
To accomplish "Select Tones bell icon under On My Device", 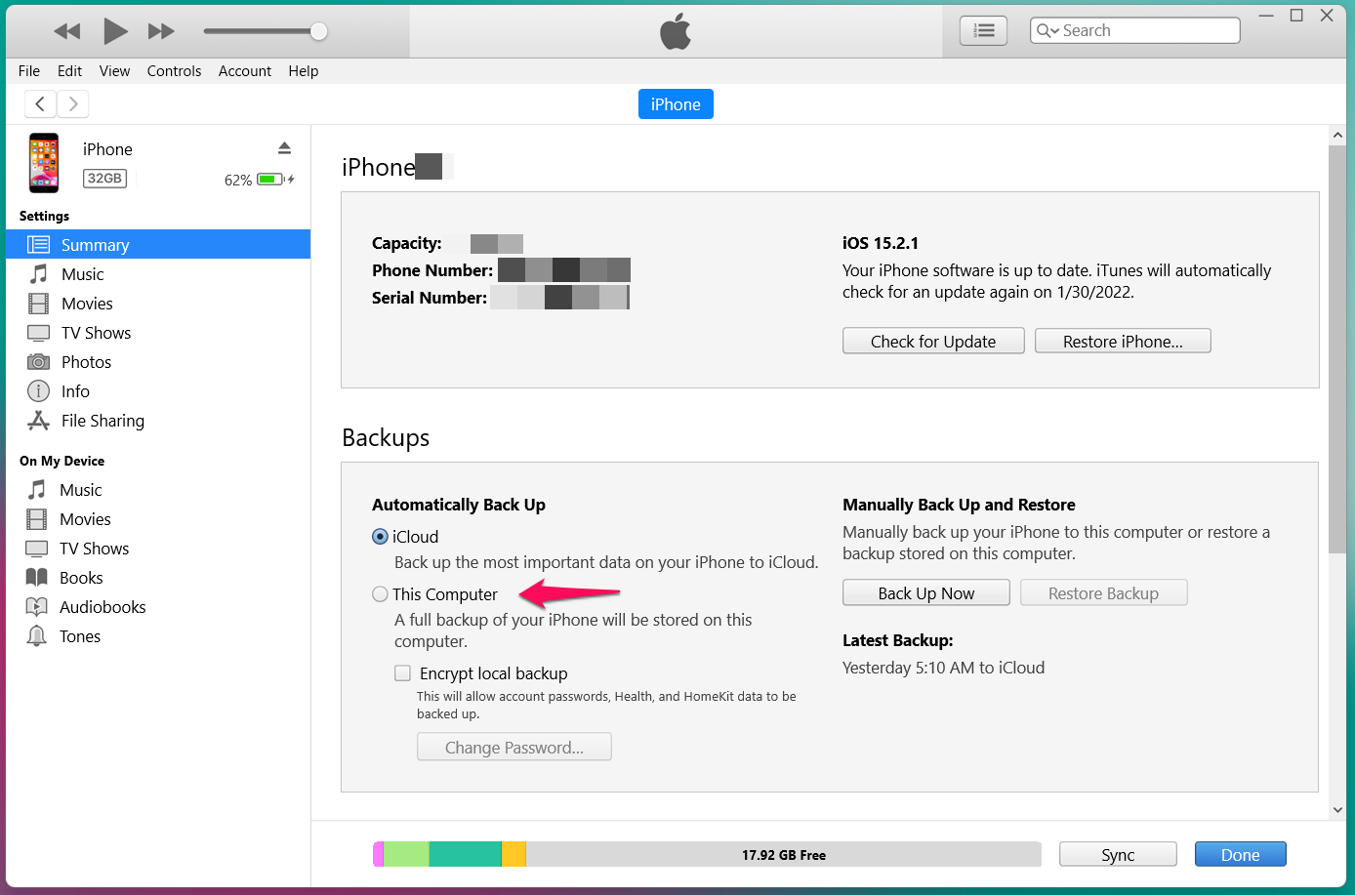I will click(37, 636).
